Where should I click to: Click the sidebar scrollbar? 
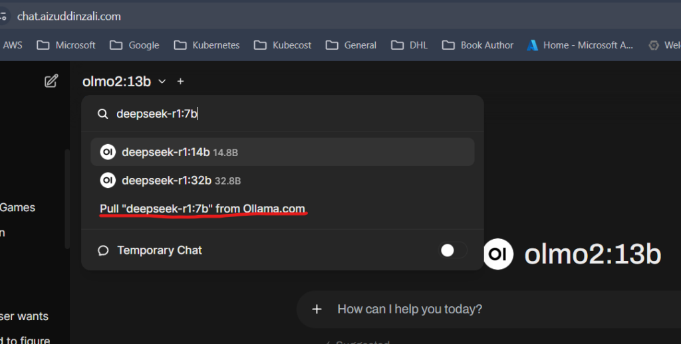coord(67,199)
